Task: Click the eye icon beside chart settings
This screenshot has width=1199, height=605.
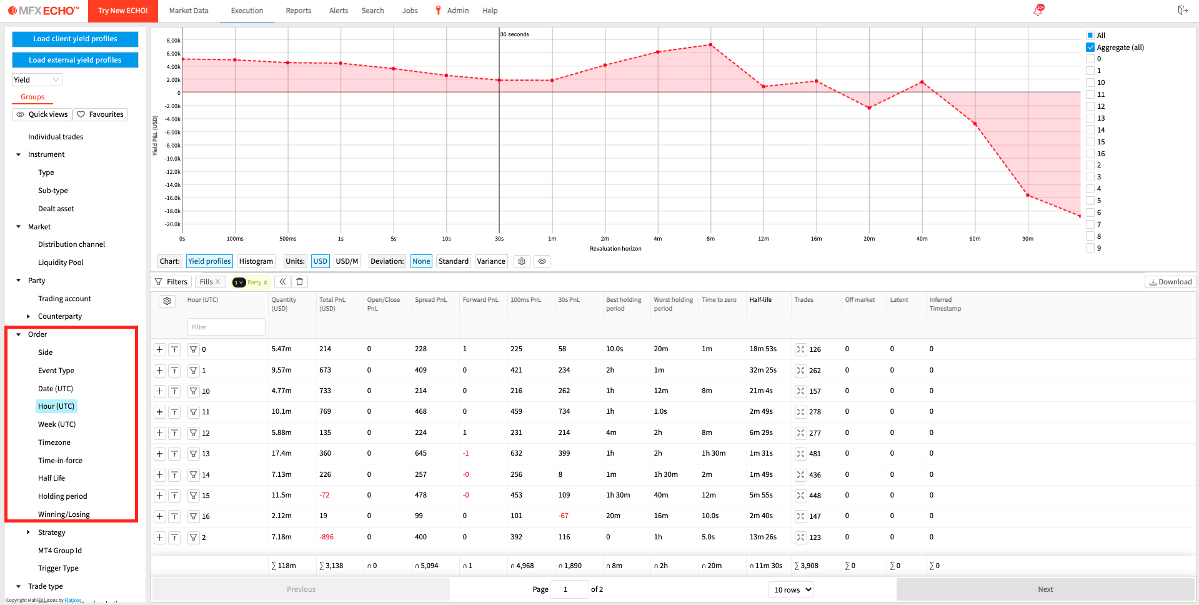Action: pyautogui.click(x=542, y=261)
